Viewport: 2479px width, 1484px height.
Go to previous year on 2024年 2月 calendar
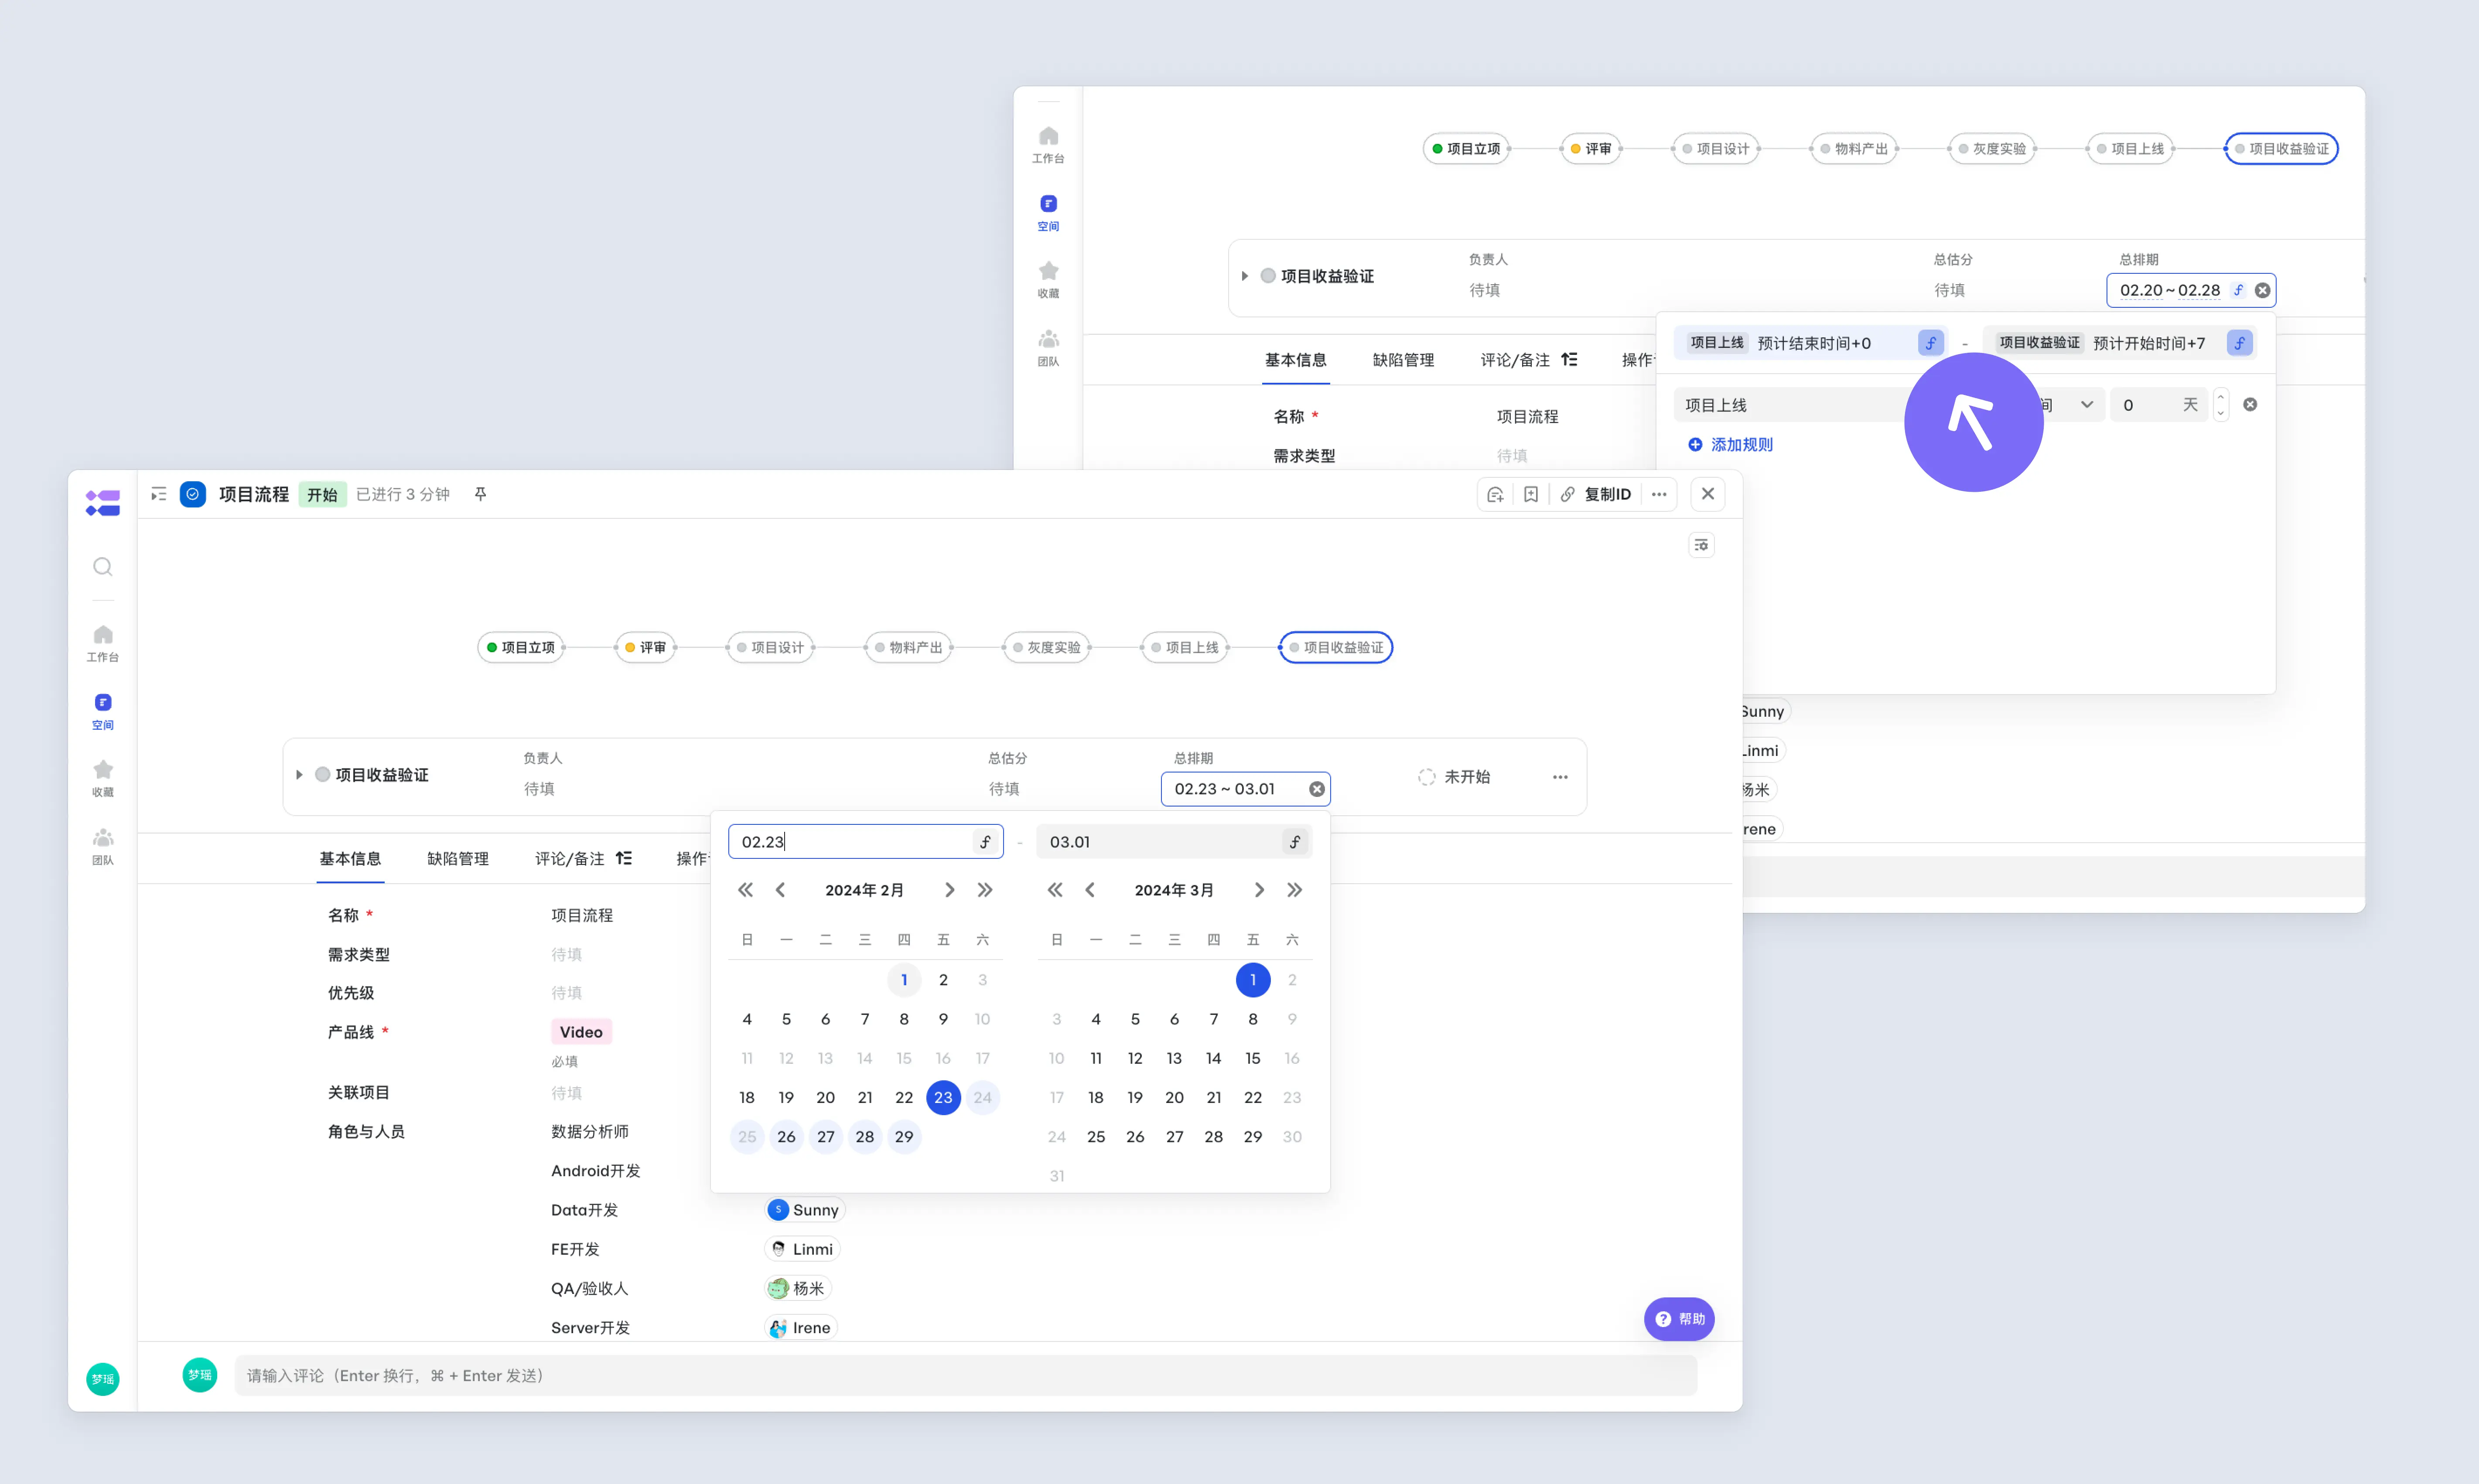tap(745, 890)
